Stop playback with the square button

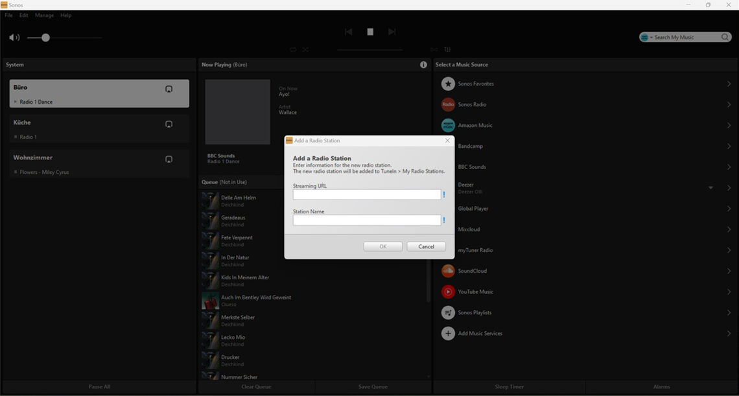pos(370,32)
